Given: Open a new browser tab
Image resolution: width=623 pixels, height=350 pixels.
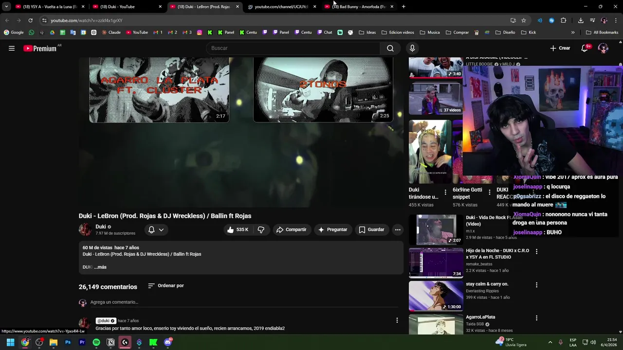Looking at the screenshot, I should (x=403, y=7).
